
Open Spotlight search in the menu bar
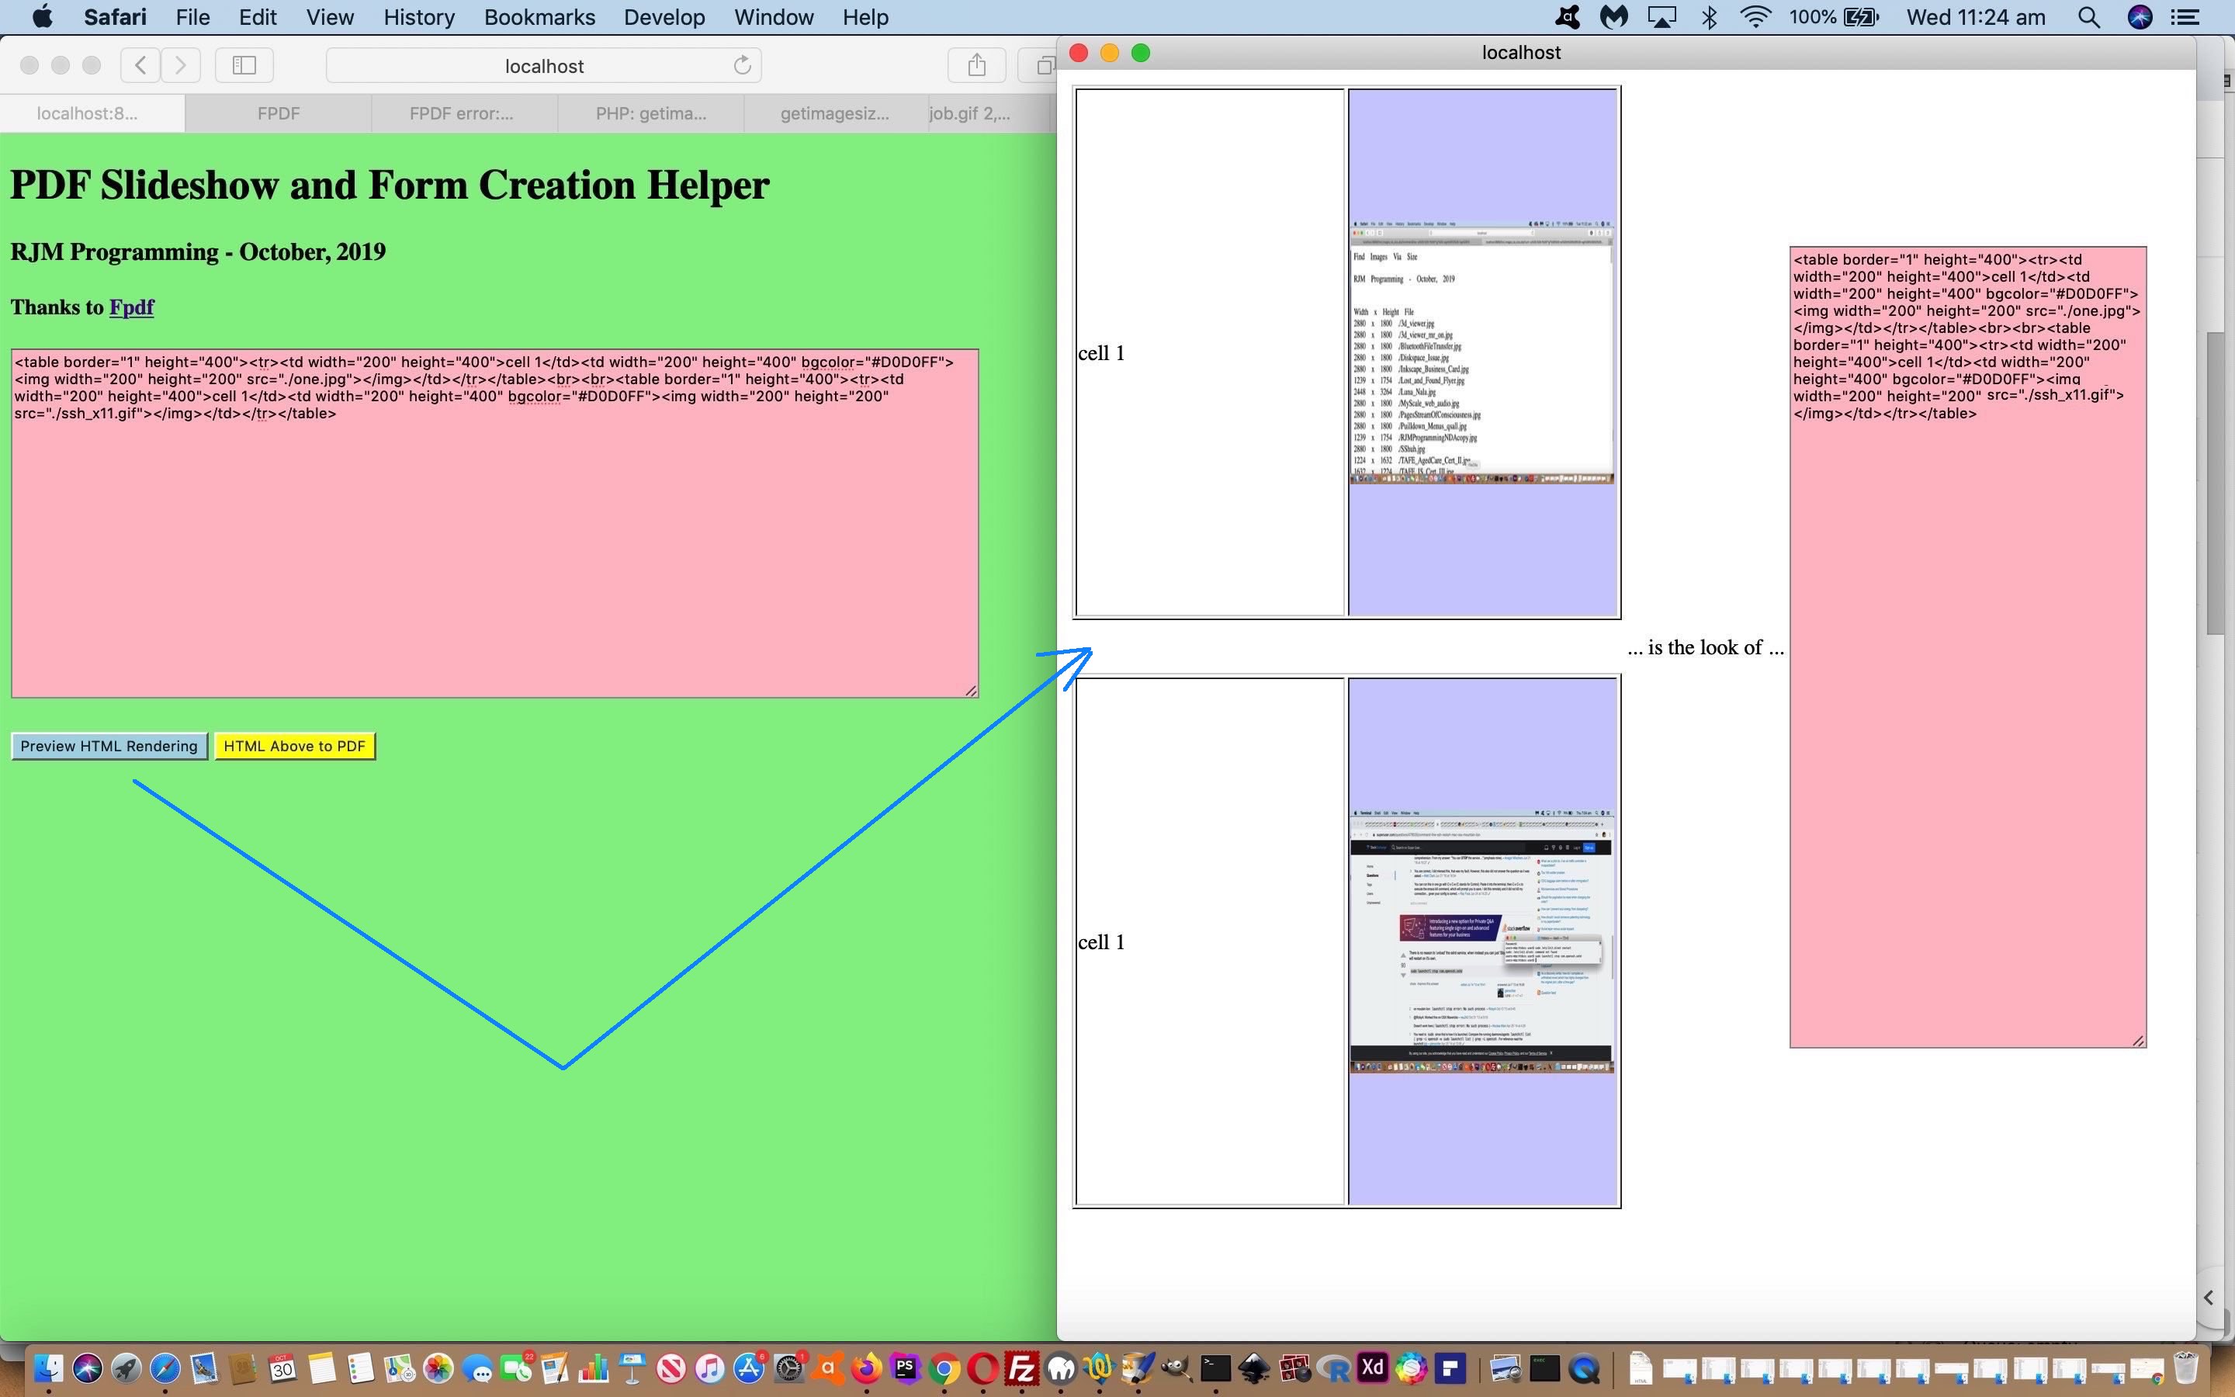point(2088,16)
